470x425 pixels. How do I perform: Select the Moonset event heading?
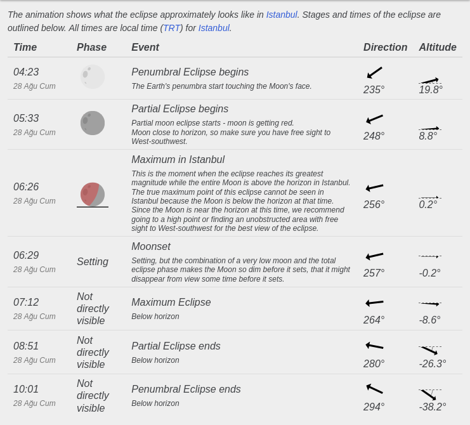click(151, 246)
